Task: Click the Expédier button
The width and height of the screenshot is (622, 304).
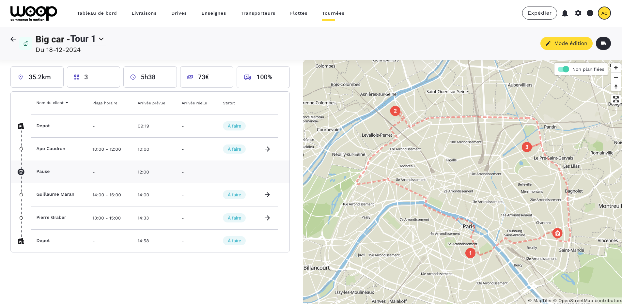Action: click(x=539, y=13)
